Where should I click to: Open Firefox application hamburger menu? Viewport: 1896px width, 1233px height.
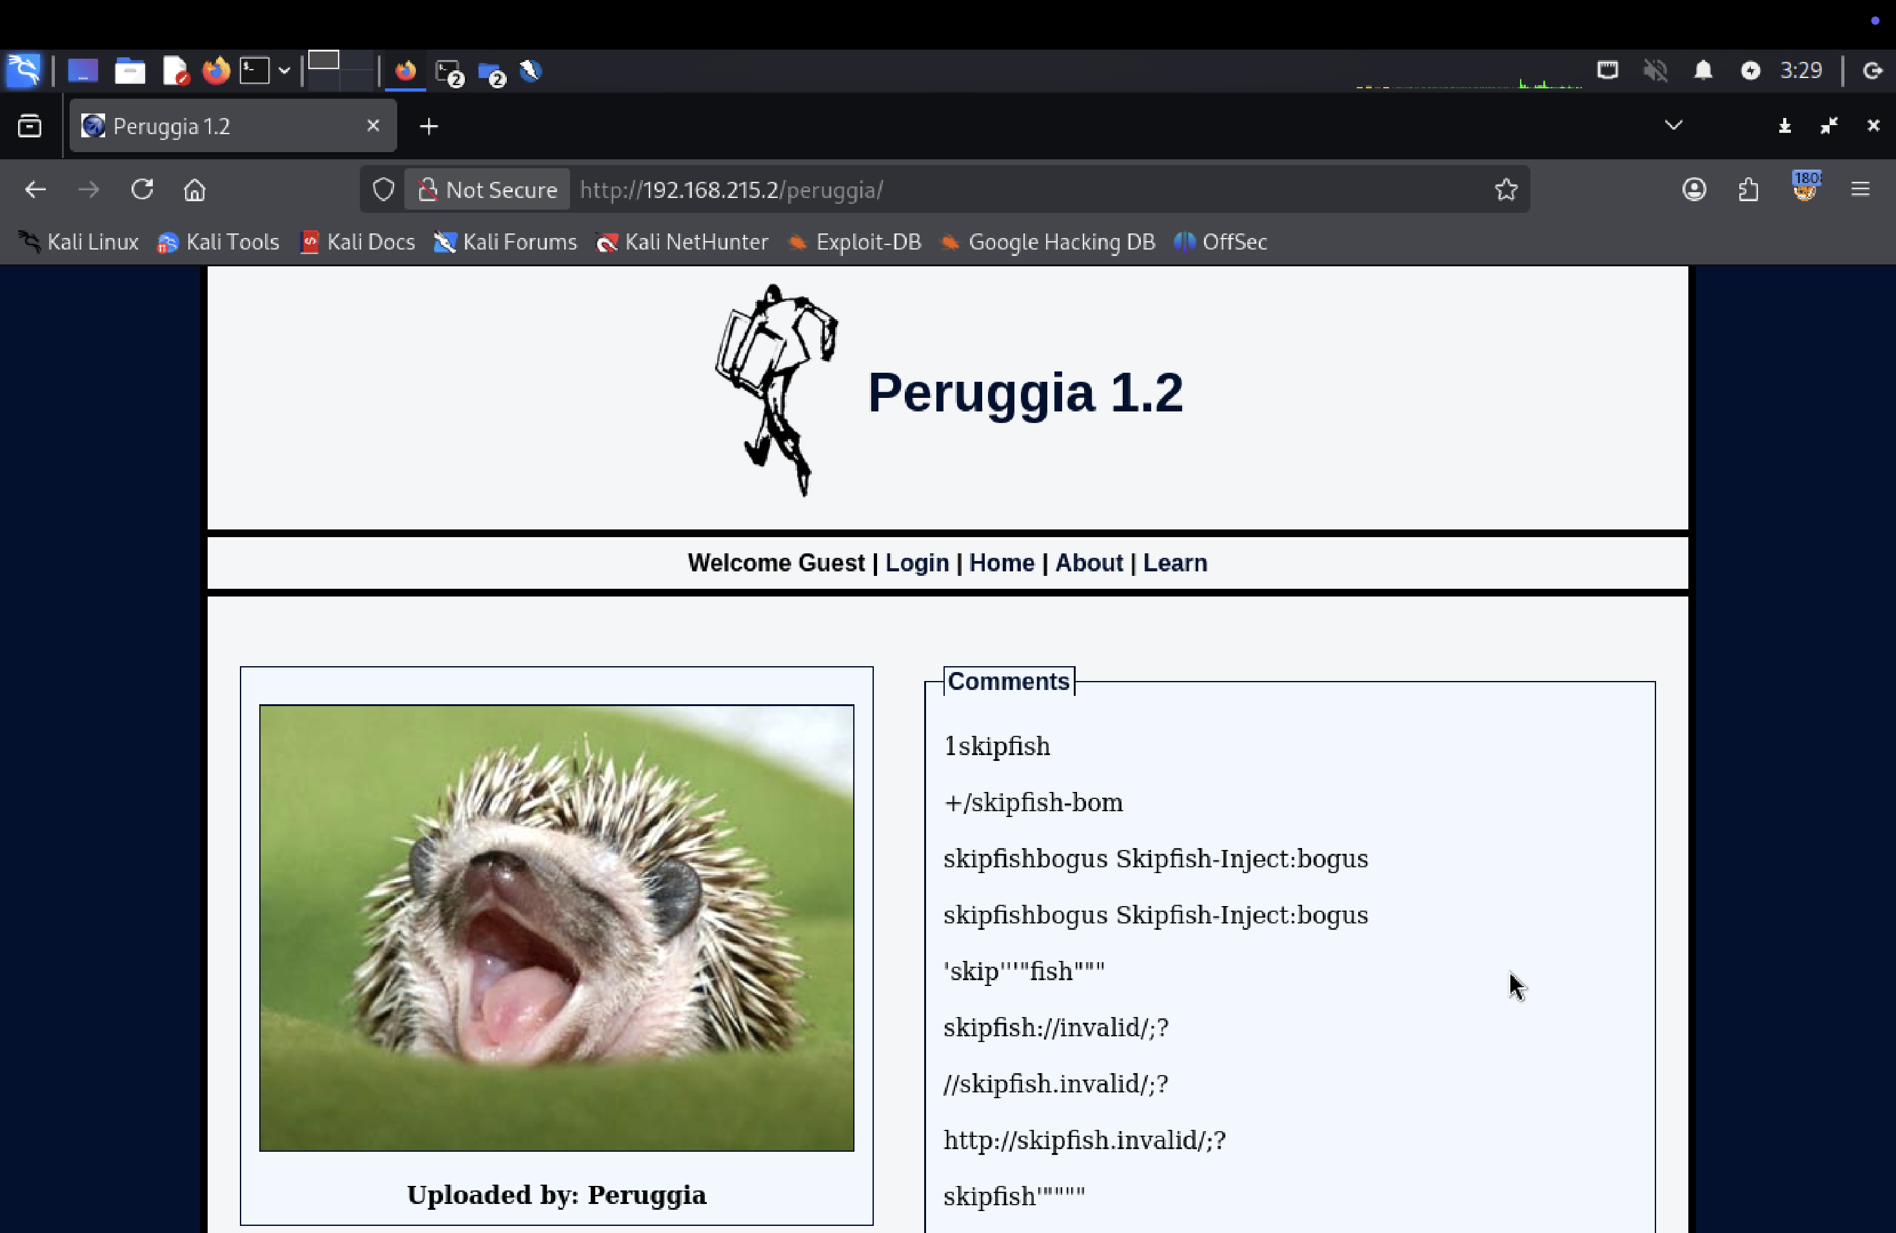pos(1859,190)
